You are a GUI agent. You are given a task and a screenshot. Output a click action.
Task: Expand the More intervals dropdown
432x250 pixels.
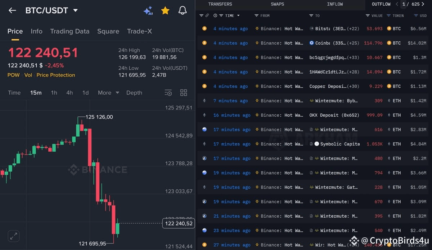point(108,93)
